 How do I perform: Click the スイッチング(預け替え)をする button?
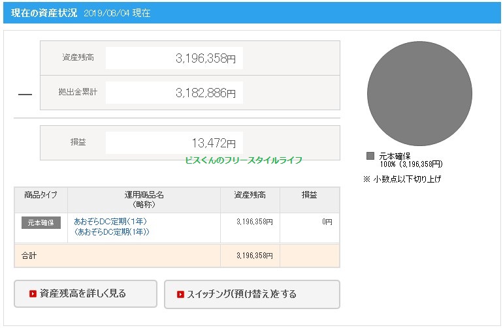click(252, 294)
